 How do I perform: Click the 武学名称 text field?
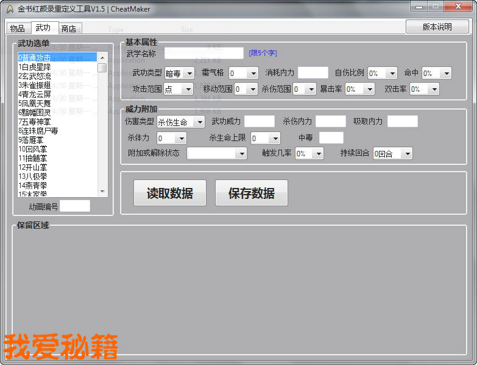coord(203,54)
